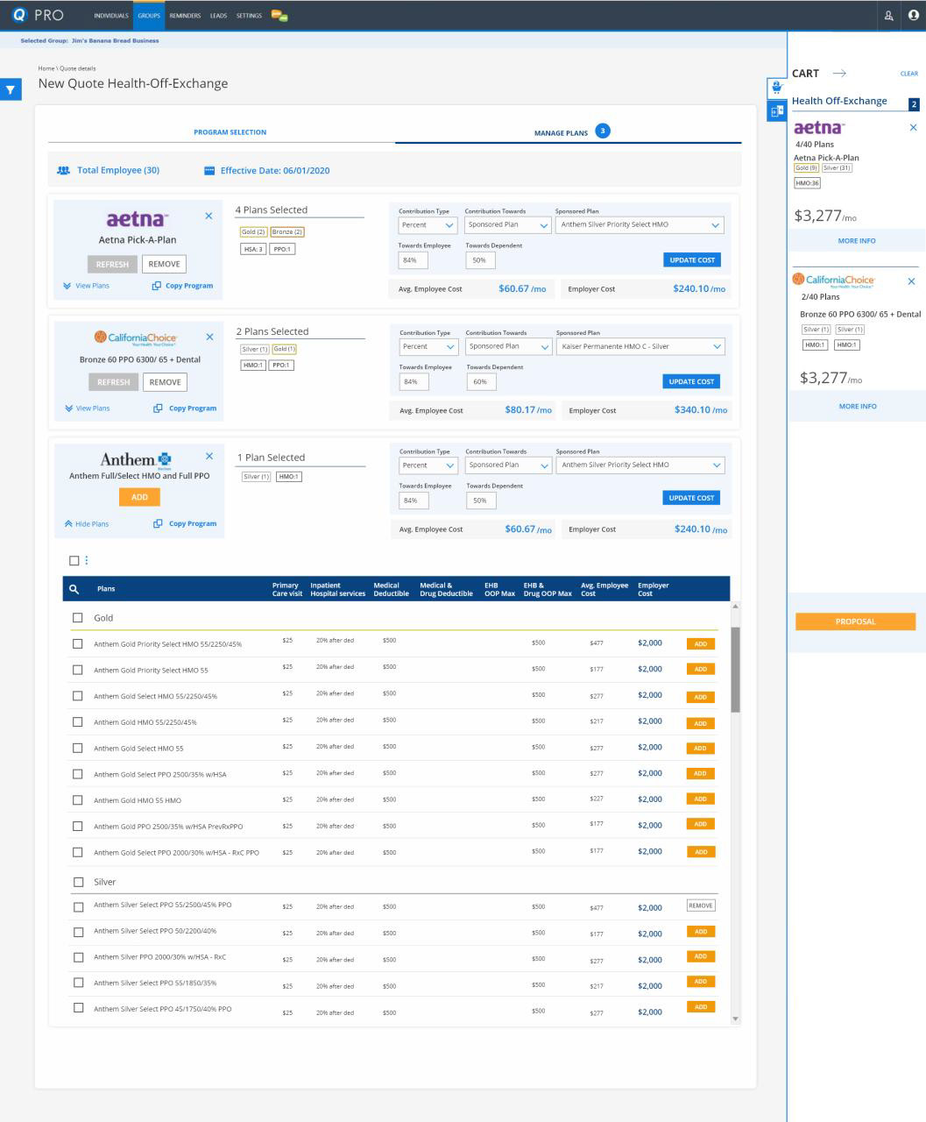Remove Aetna from cart with X
The image size is (926, 1122).
[914, 128]
